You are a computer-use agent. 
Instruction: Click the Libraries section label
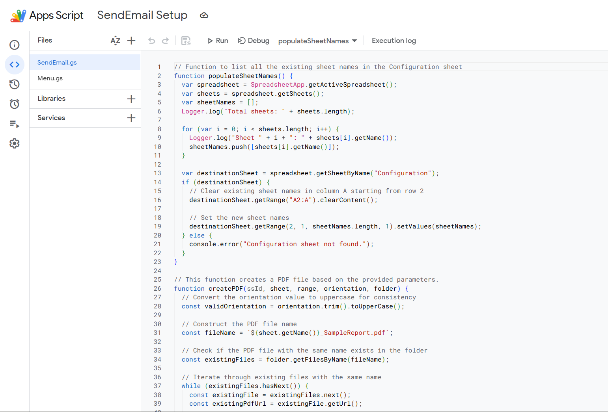click(52, 98)
